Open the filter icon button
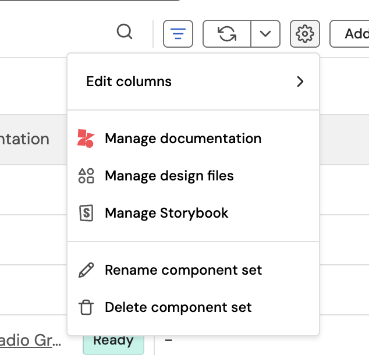 pos(178,34)
